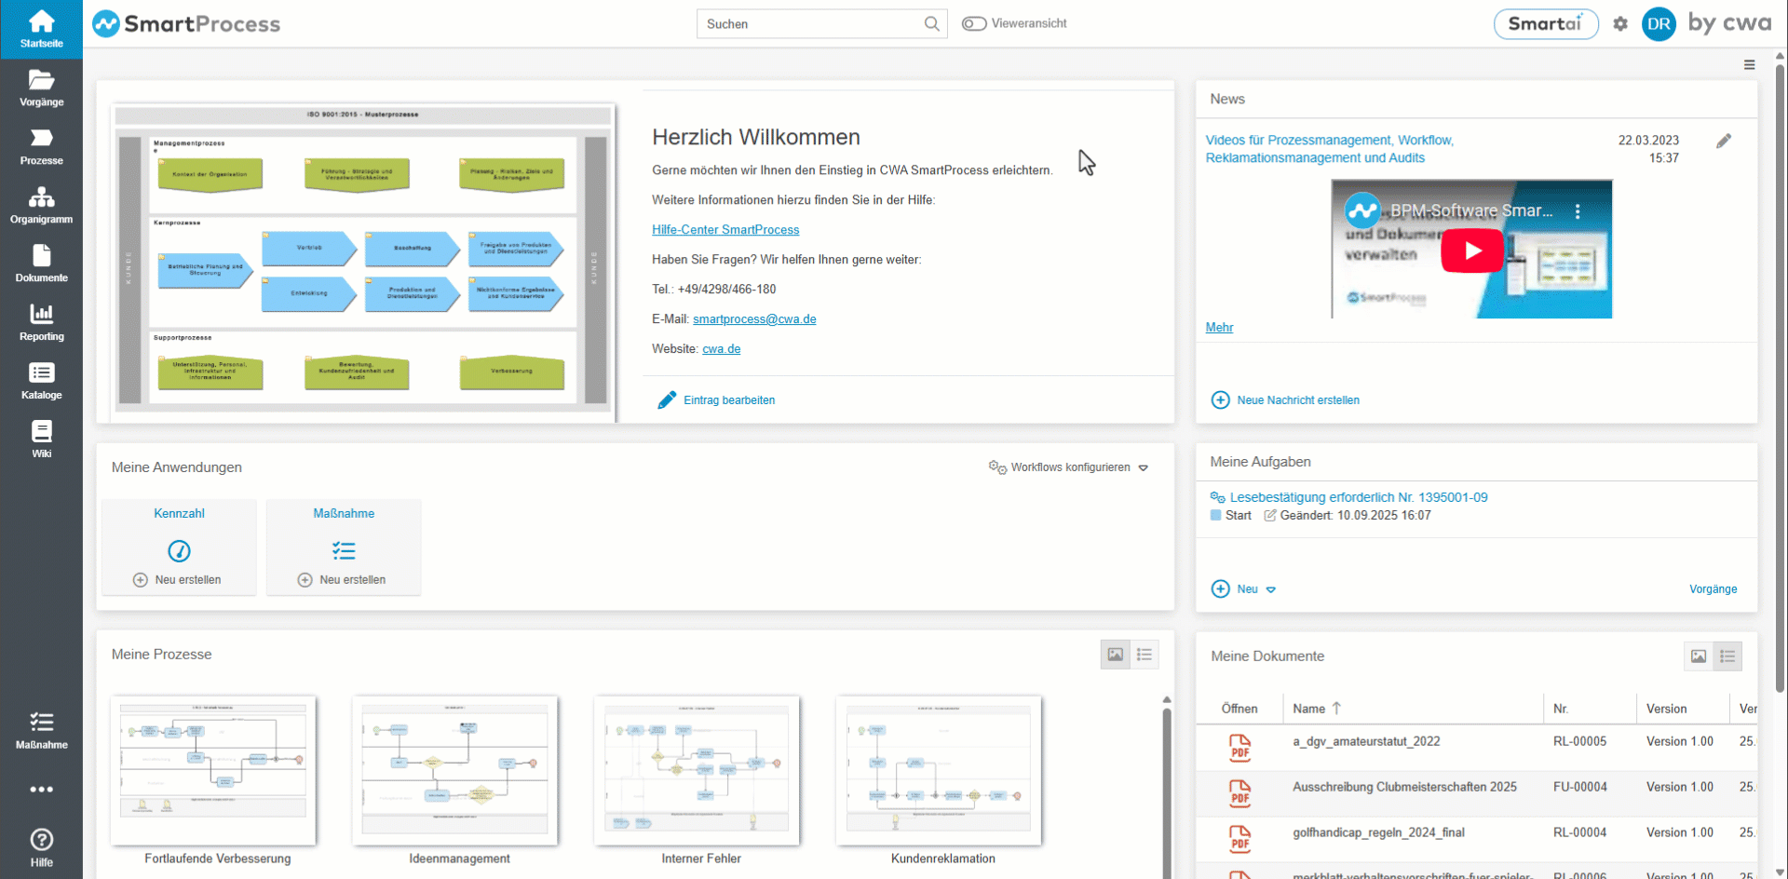Open the Interner Fehler process thumbnail
The width and height of the screenshot is (1788, 879).
coord(698,771)
